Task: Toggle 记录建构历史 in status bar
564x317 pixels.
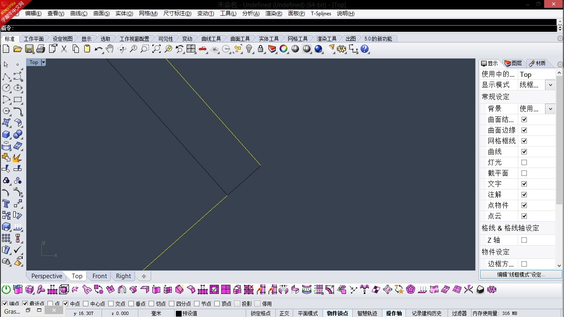Action: click(427, 313)
